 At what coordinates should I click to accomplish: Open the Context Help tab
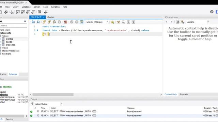171,94
